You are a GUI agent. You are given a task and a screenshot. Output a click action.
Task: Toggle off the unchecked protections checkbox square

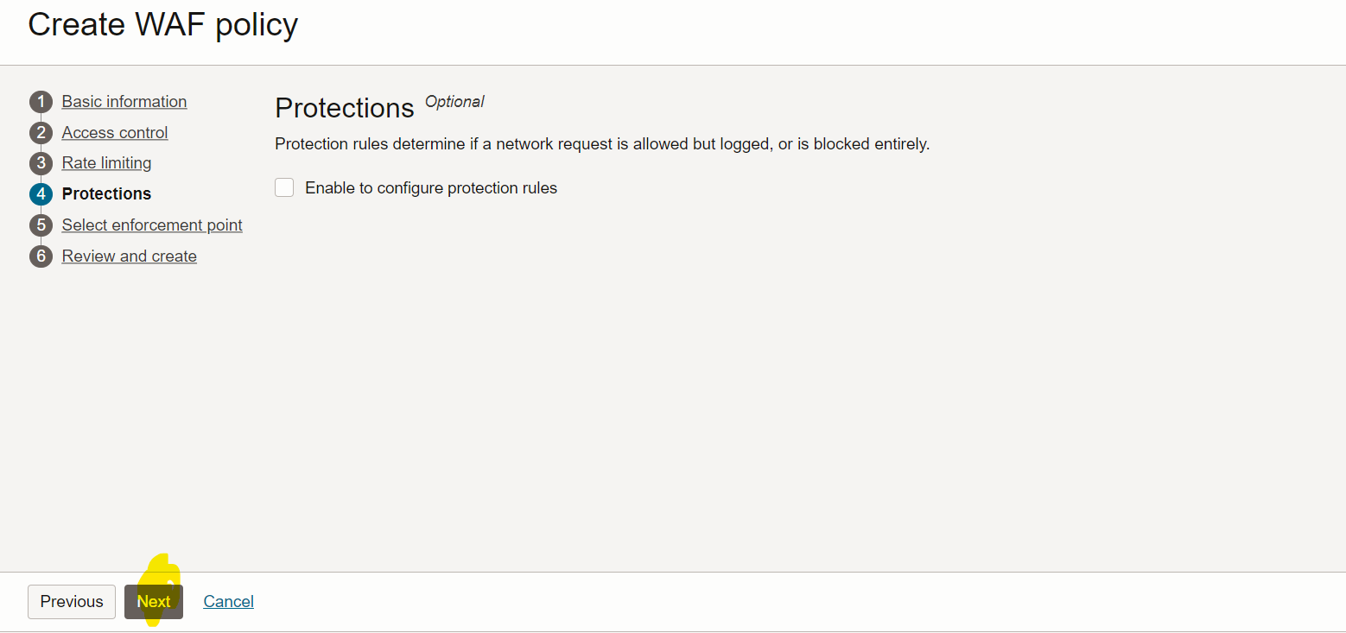(284, 187)
